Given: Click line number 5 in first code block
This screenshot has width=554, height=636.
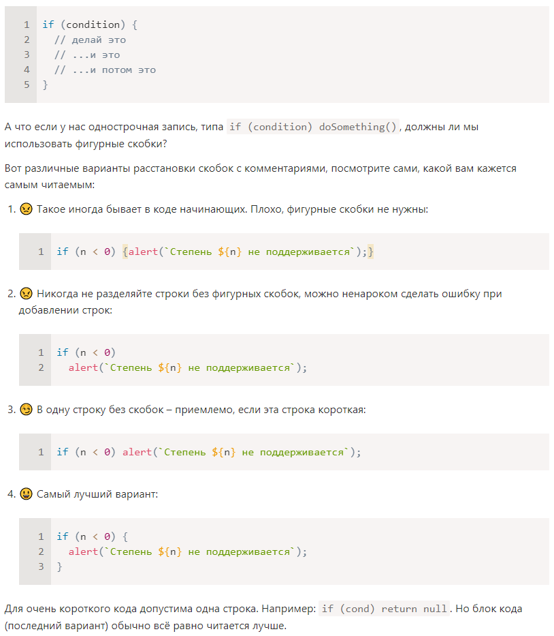Looking at the screenshot, I should pyautogui.click(x=27, y=85).
